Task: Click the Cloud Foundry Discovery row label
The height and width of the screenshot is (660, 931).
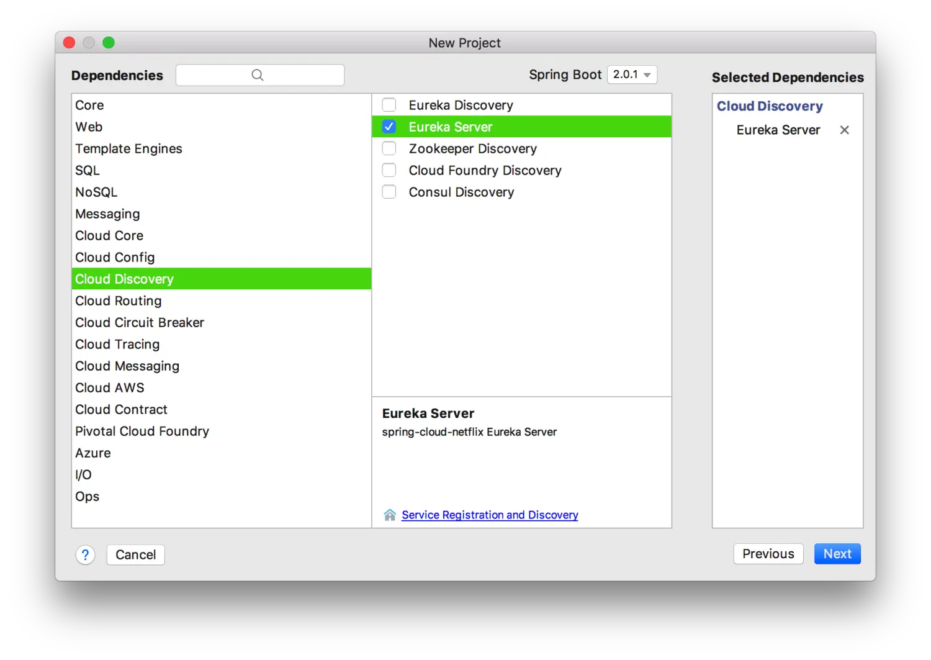Action: click(x=485, y=170)
